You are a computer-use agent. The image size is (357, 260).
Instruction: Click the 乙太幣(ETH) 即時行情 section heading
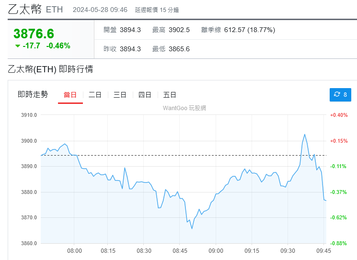tap(50, 69)
